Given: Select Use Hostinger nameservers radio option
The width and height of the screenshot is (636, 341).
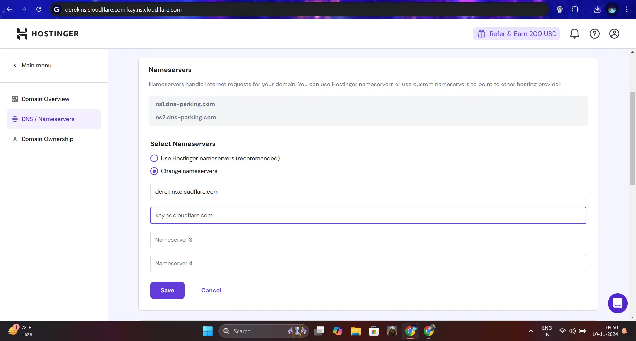Looking at the screenshot, I should pos(154,158).
